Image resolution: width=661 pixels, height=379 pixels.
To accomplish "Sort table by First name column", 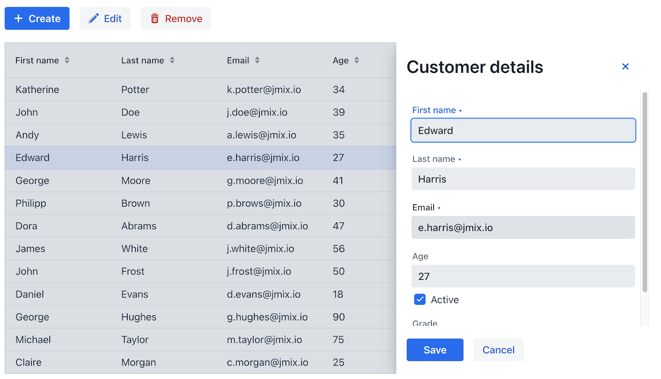I will pos(67,60).
